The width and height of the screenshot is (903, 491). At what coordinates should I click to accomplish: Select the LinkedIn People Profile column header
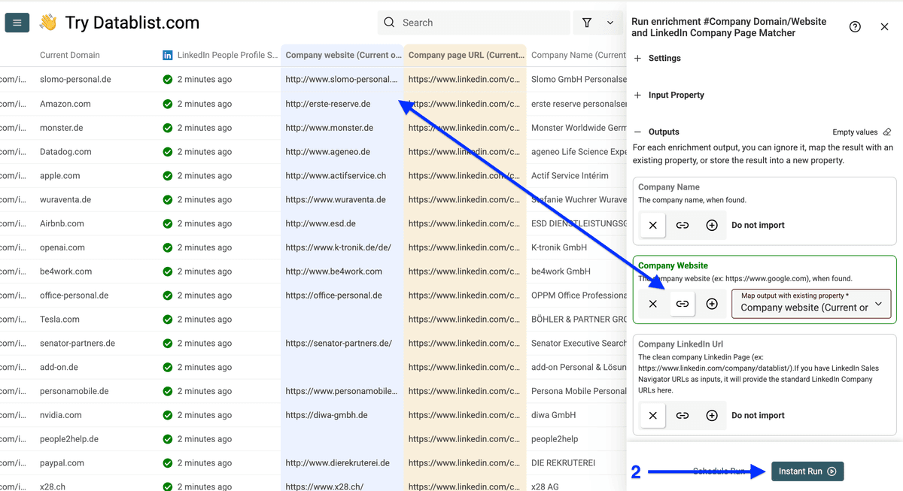[x=220, y=55]
